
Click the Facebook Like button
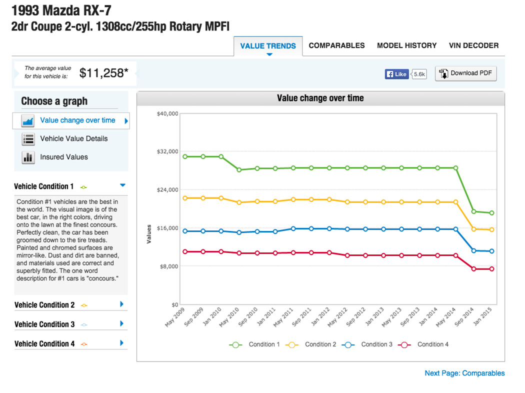397,74
